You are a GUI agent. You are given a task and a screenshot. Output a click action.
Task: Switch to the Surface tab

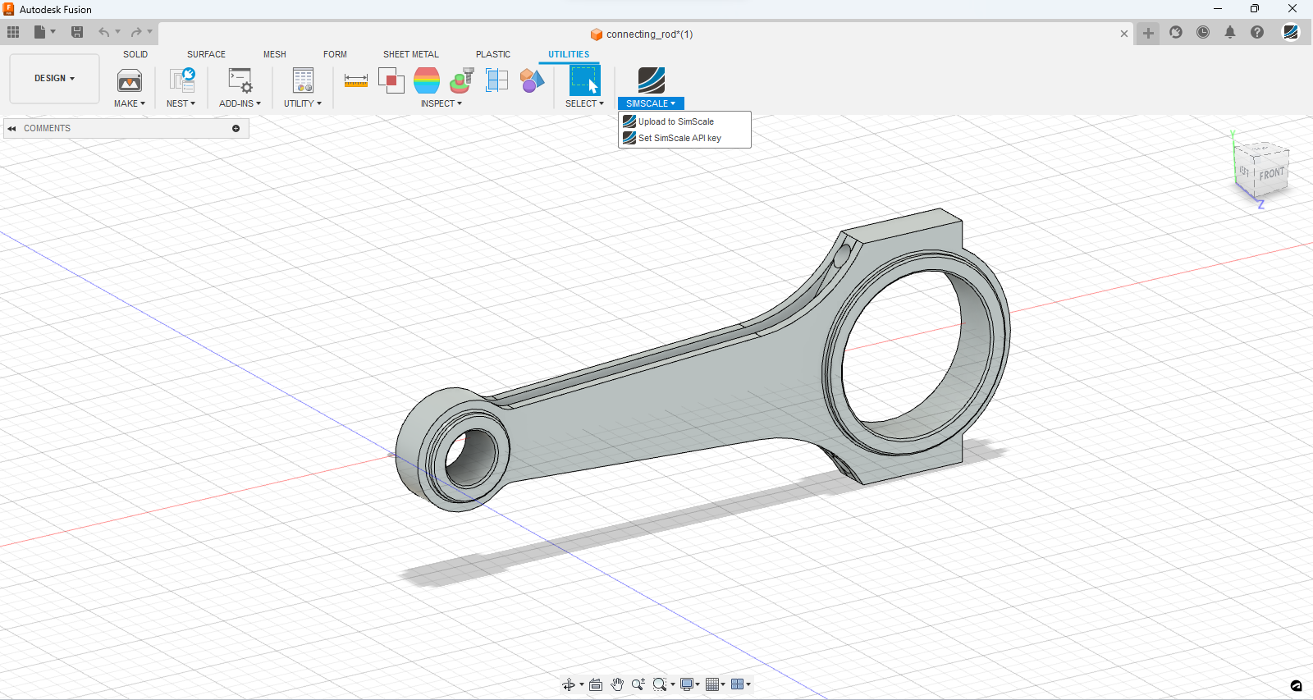click(206, 54)
